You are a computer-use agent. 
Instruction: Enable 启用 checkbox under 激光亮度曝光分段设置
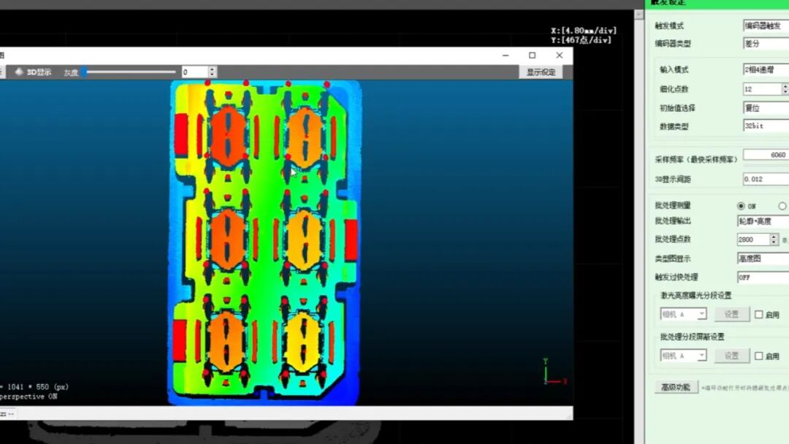tap(758, 315)
